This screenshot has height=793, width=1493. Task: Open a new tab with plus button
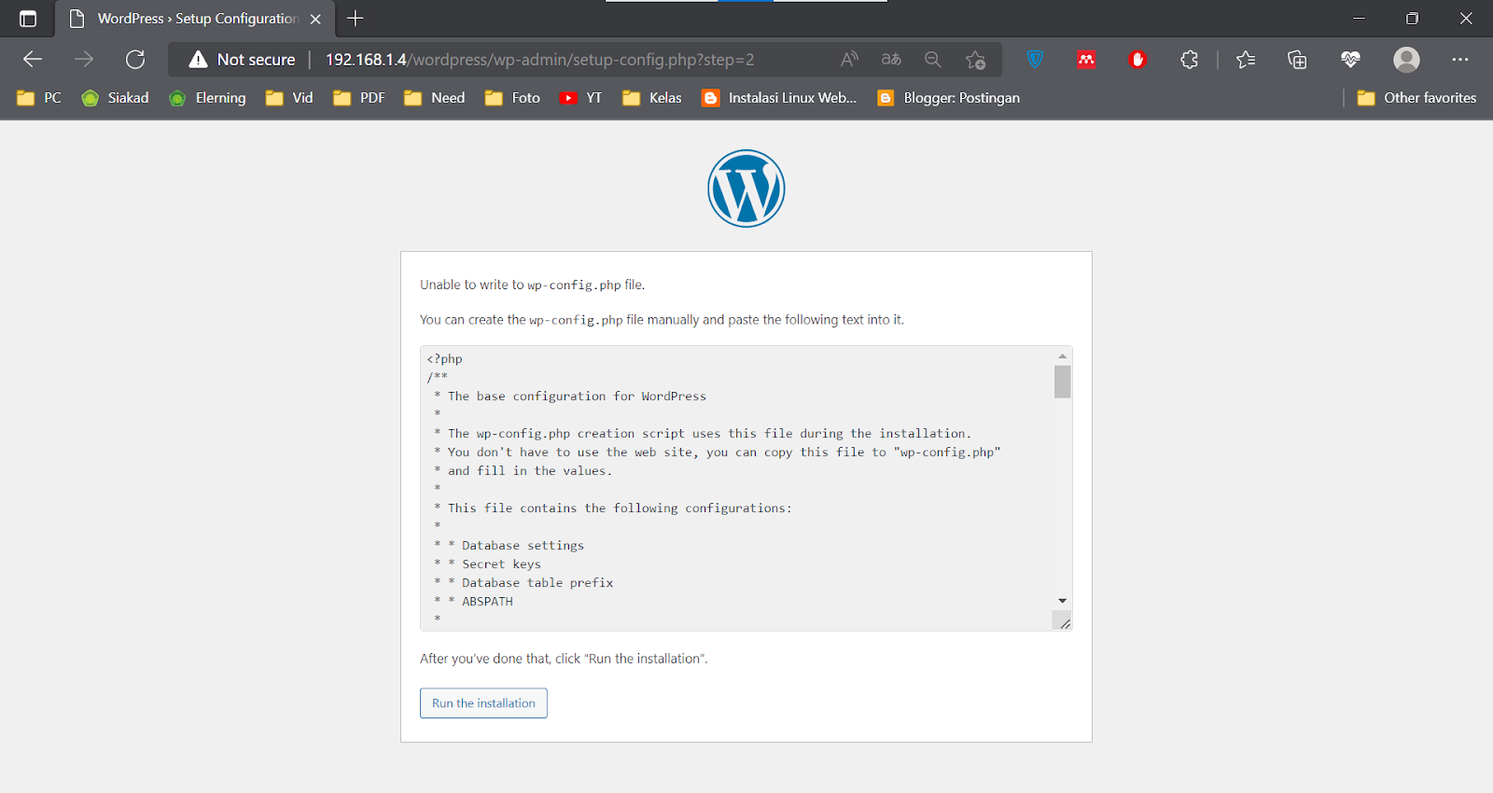(356, 19)
